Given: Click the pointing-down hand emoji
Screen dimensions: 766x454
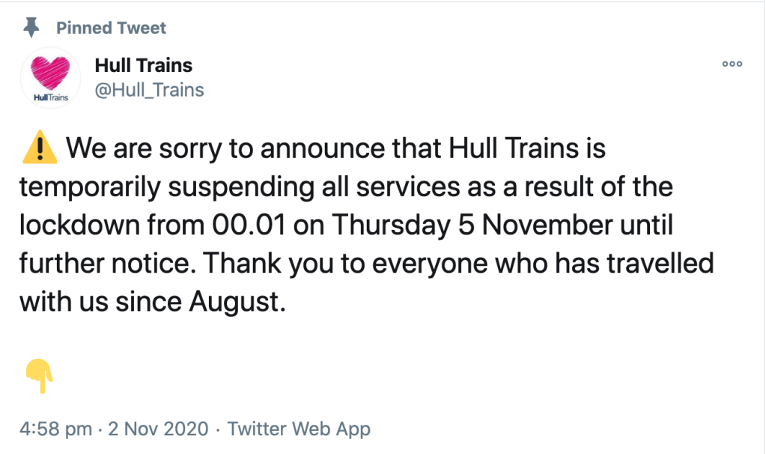Looking at the screenshot, I should [39, 375].
